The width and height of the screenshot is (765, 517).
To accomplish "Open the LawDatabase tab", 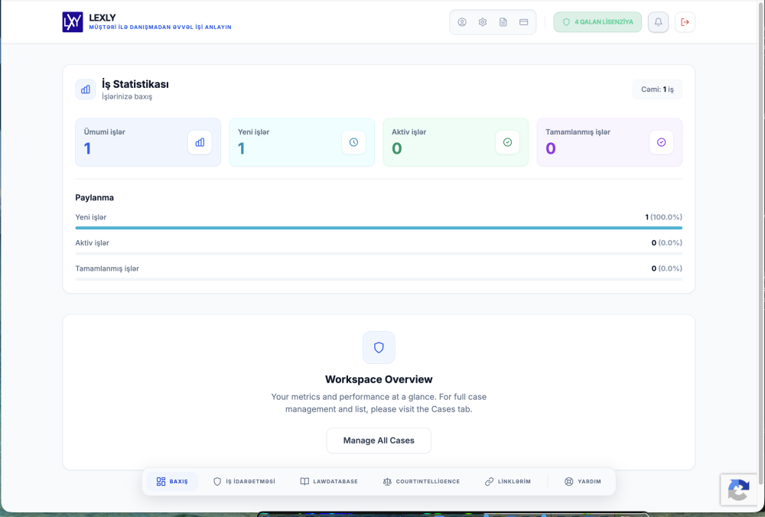I will [x=329, y=481].
